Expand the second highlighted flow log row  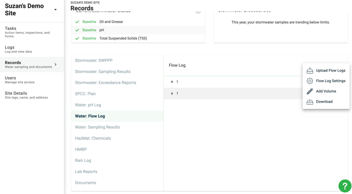pos(172,94)
